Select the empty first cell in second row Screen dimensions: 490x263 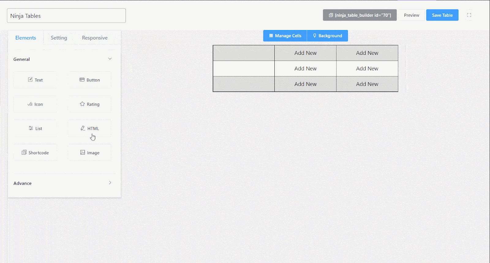coord(244,69)
